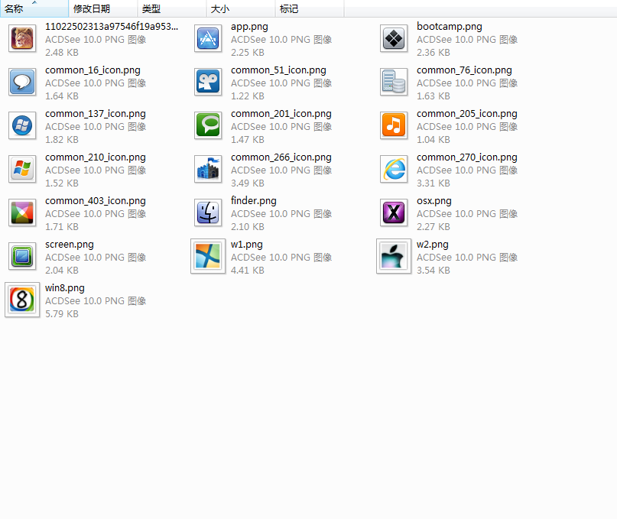Click the orange music note icon common_205_icon.png
This screenshot has width=617, height=519.
point(394,125)
